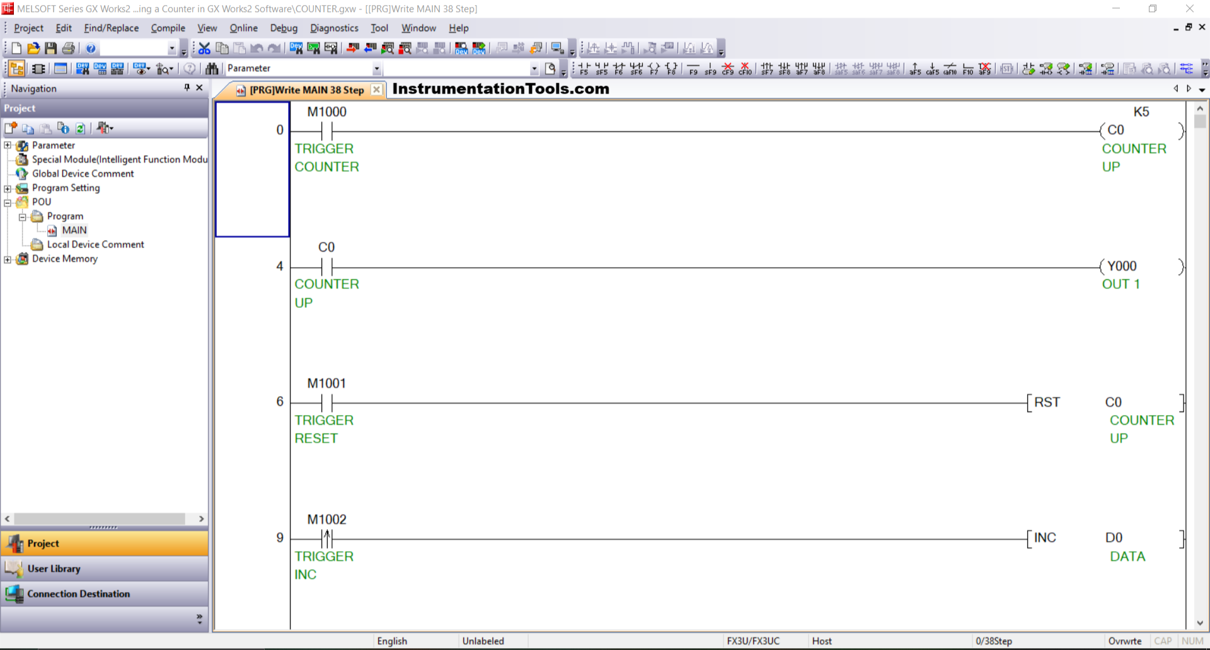This screenshot has width=1210, height=650.
Task: Expand the Device Memory tree node
Action: [x=8, y=259]
